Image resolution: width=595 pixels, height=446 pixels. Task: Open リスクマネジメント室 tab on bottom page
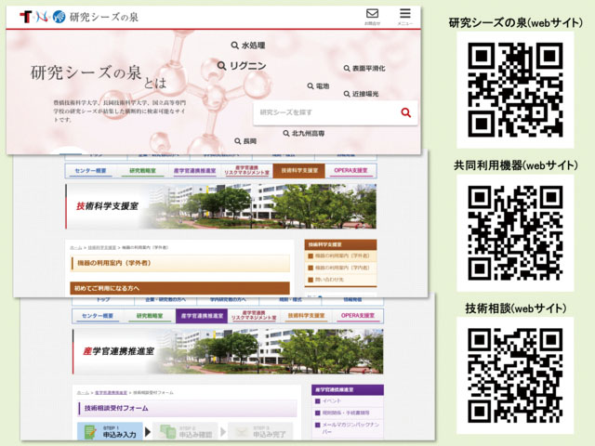point(254,316)
